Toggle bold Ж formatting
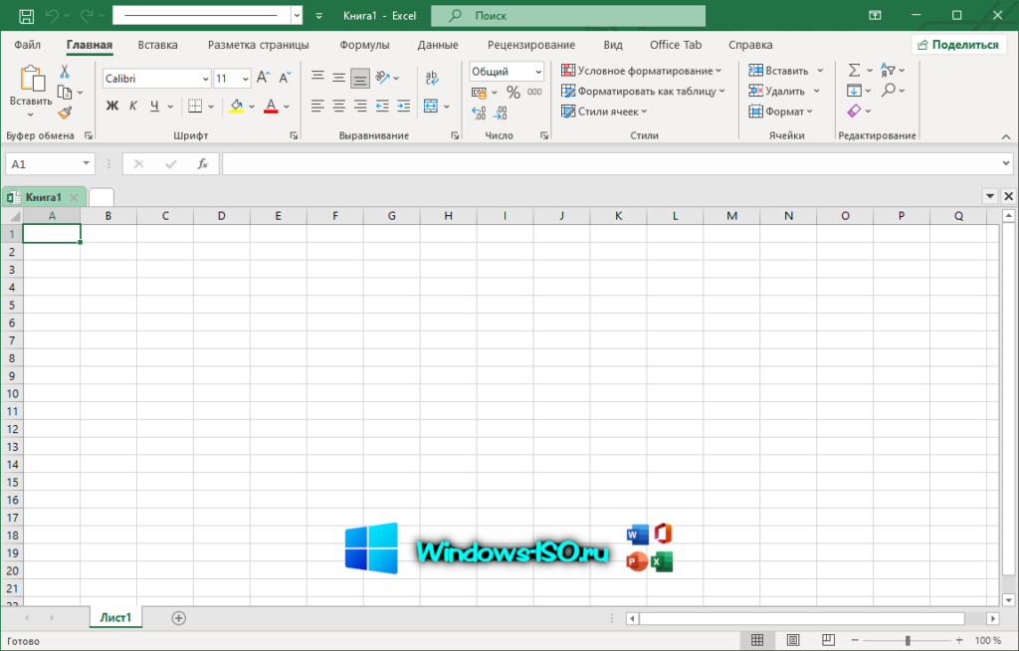Viewport: 1019px width, 651px height. point(112,106)
